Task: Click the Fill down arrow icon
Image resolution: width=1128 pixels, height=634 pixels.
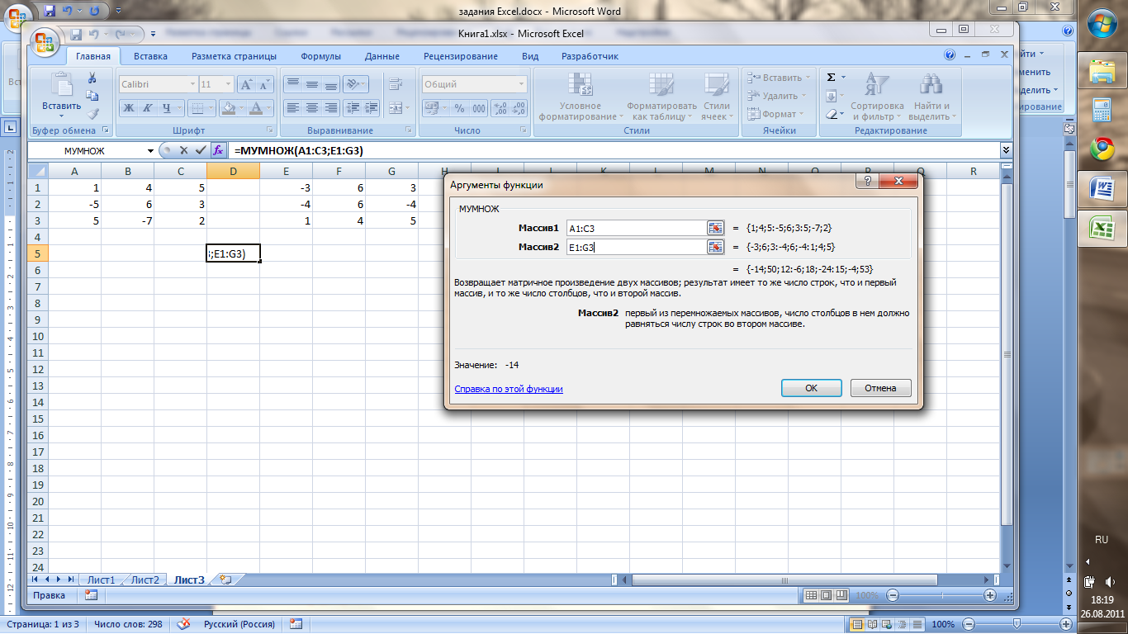Action: click(x=832, y=96)
